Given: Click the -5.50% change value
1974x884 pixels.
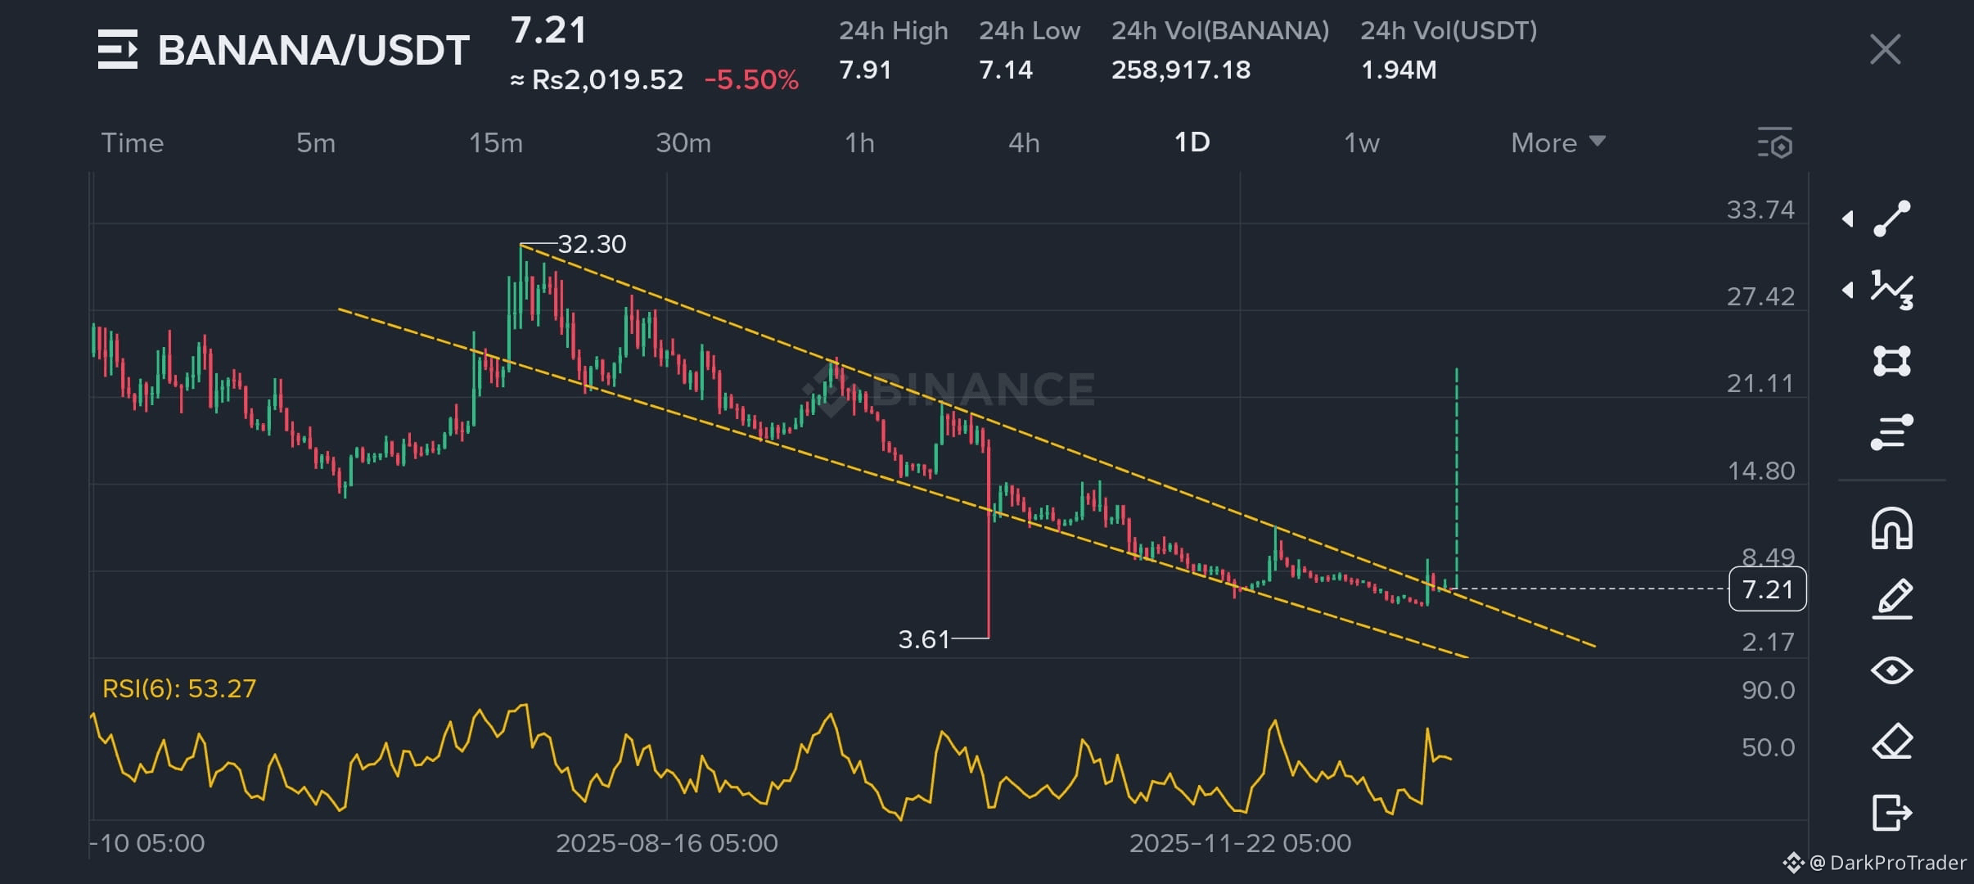Looking at the screenshot, I should coord(751,80).
